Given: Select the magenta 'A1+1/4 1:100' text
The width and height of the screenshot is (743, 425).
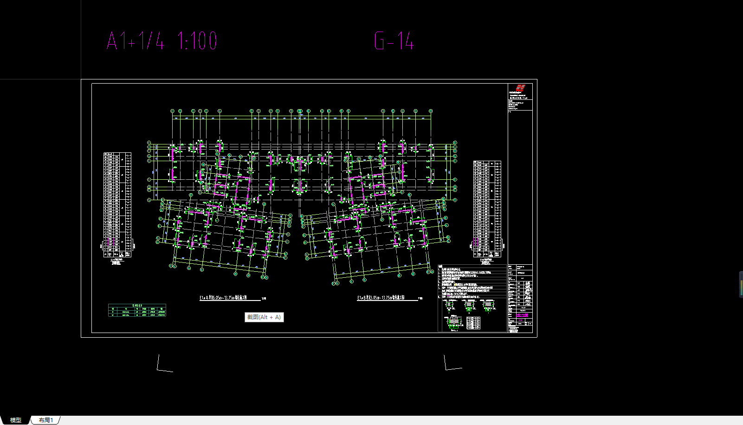Looking at the screenshot, I should pos(162,41).
